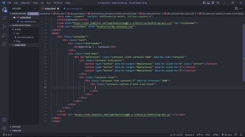Change language mode via HTML status item

pyautogui.click(x=216, y=135)
